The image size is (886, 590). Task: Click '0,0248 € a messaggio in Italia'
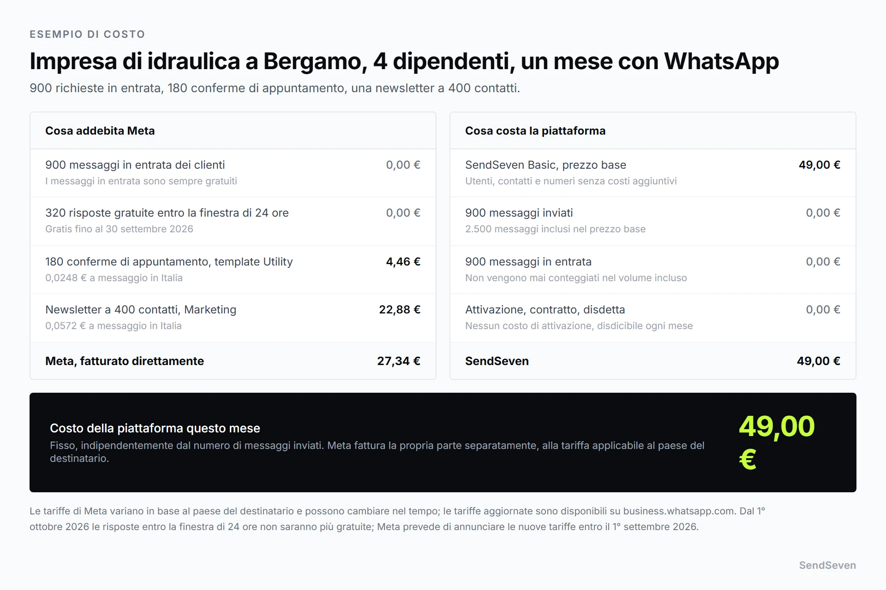coord(114,278)
